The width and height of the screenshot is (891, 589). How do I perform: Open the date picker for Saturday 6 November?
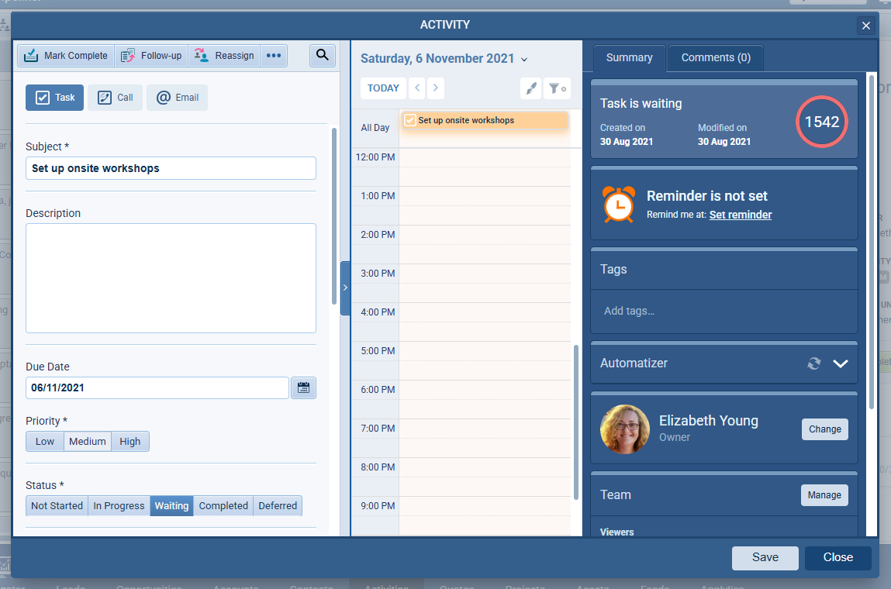pos(525,58)
